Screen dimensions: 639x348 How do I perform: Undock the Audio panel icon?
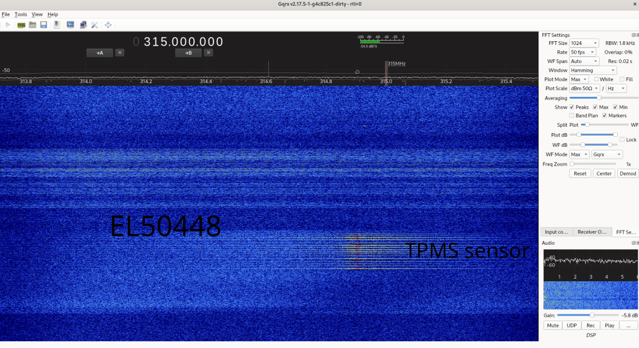coord(633,243)
